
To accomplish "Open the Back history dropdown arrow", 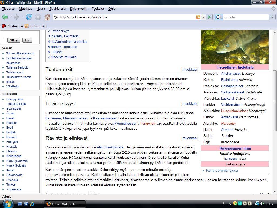I will click(x=11, y=17).
